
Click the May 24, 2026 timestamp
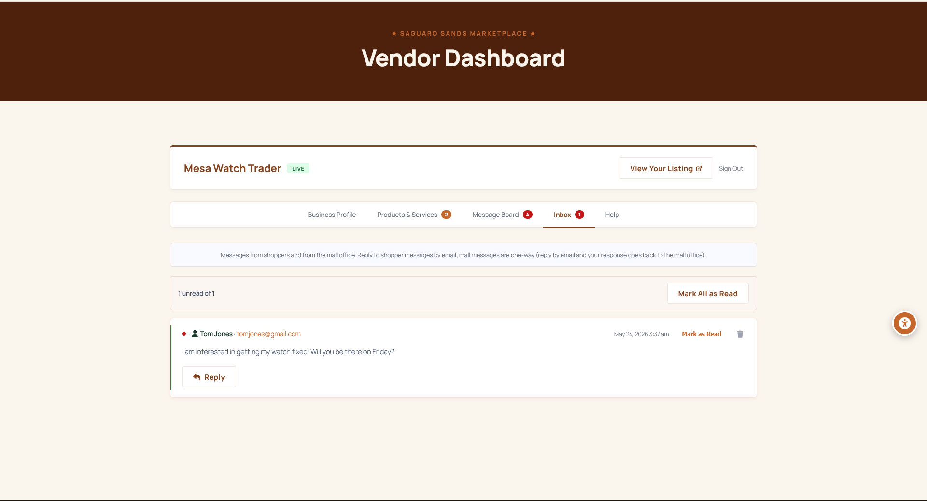[641, 334]
